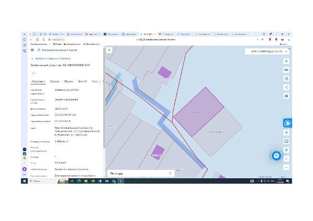Go back with the browser's back arrow
The image size is (313, 221).
pos(31,40)
